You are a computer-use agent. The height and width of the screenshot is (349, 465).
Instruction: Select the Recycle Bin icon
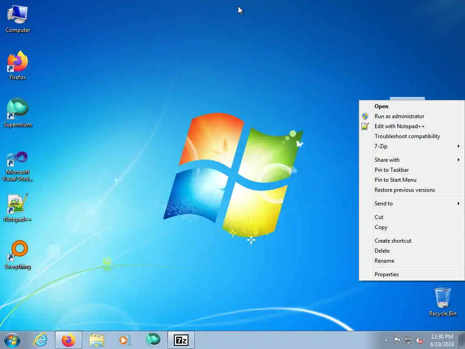pos(442,302)
